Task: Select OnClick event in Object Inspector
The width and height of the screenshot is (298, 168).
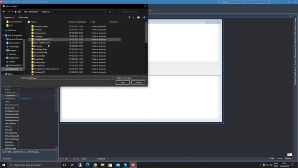Action: tap(8, 126)
